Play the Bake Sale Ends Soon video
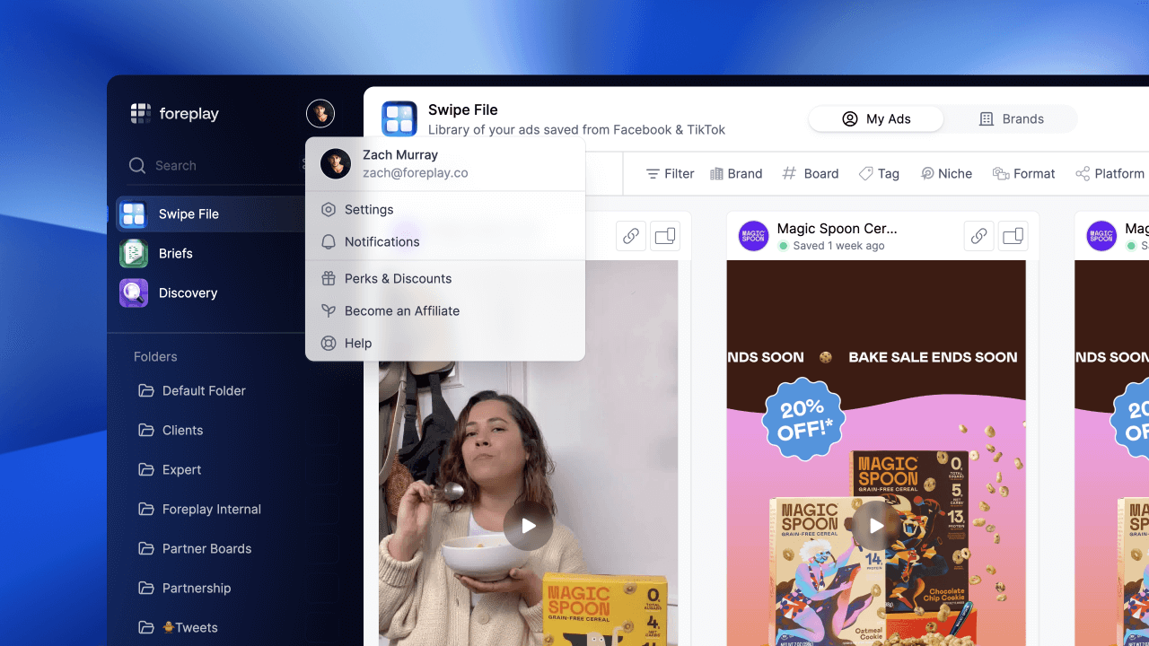 pyautogui.click(x=876, y=526)
